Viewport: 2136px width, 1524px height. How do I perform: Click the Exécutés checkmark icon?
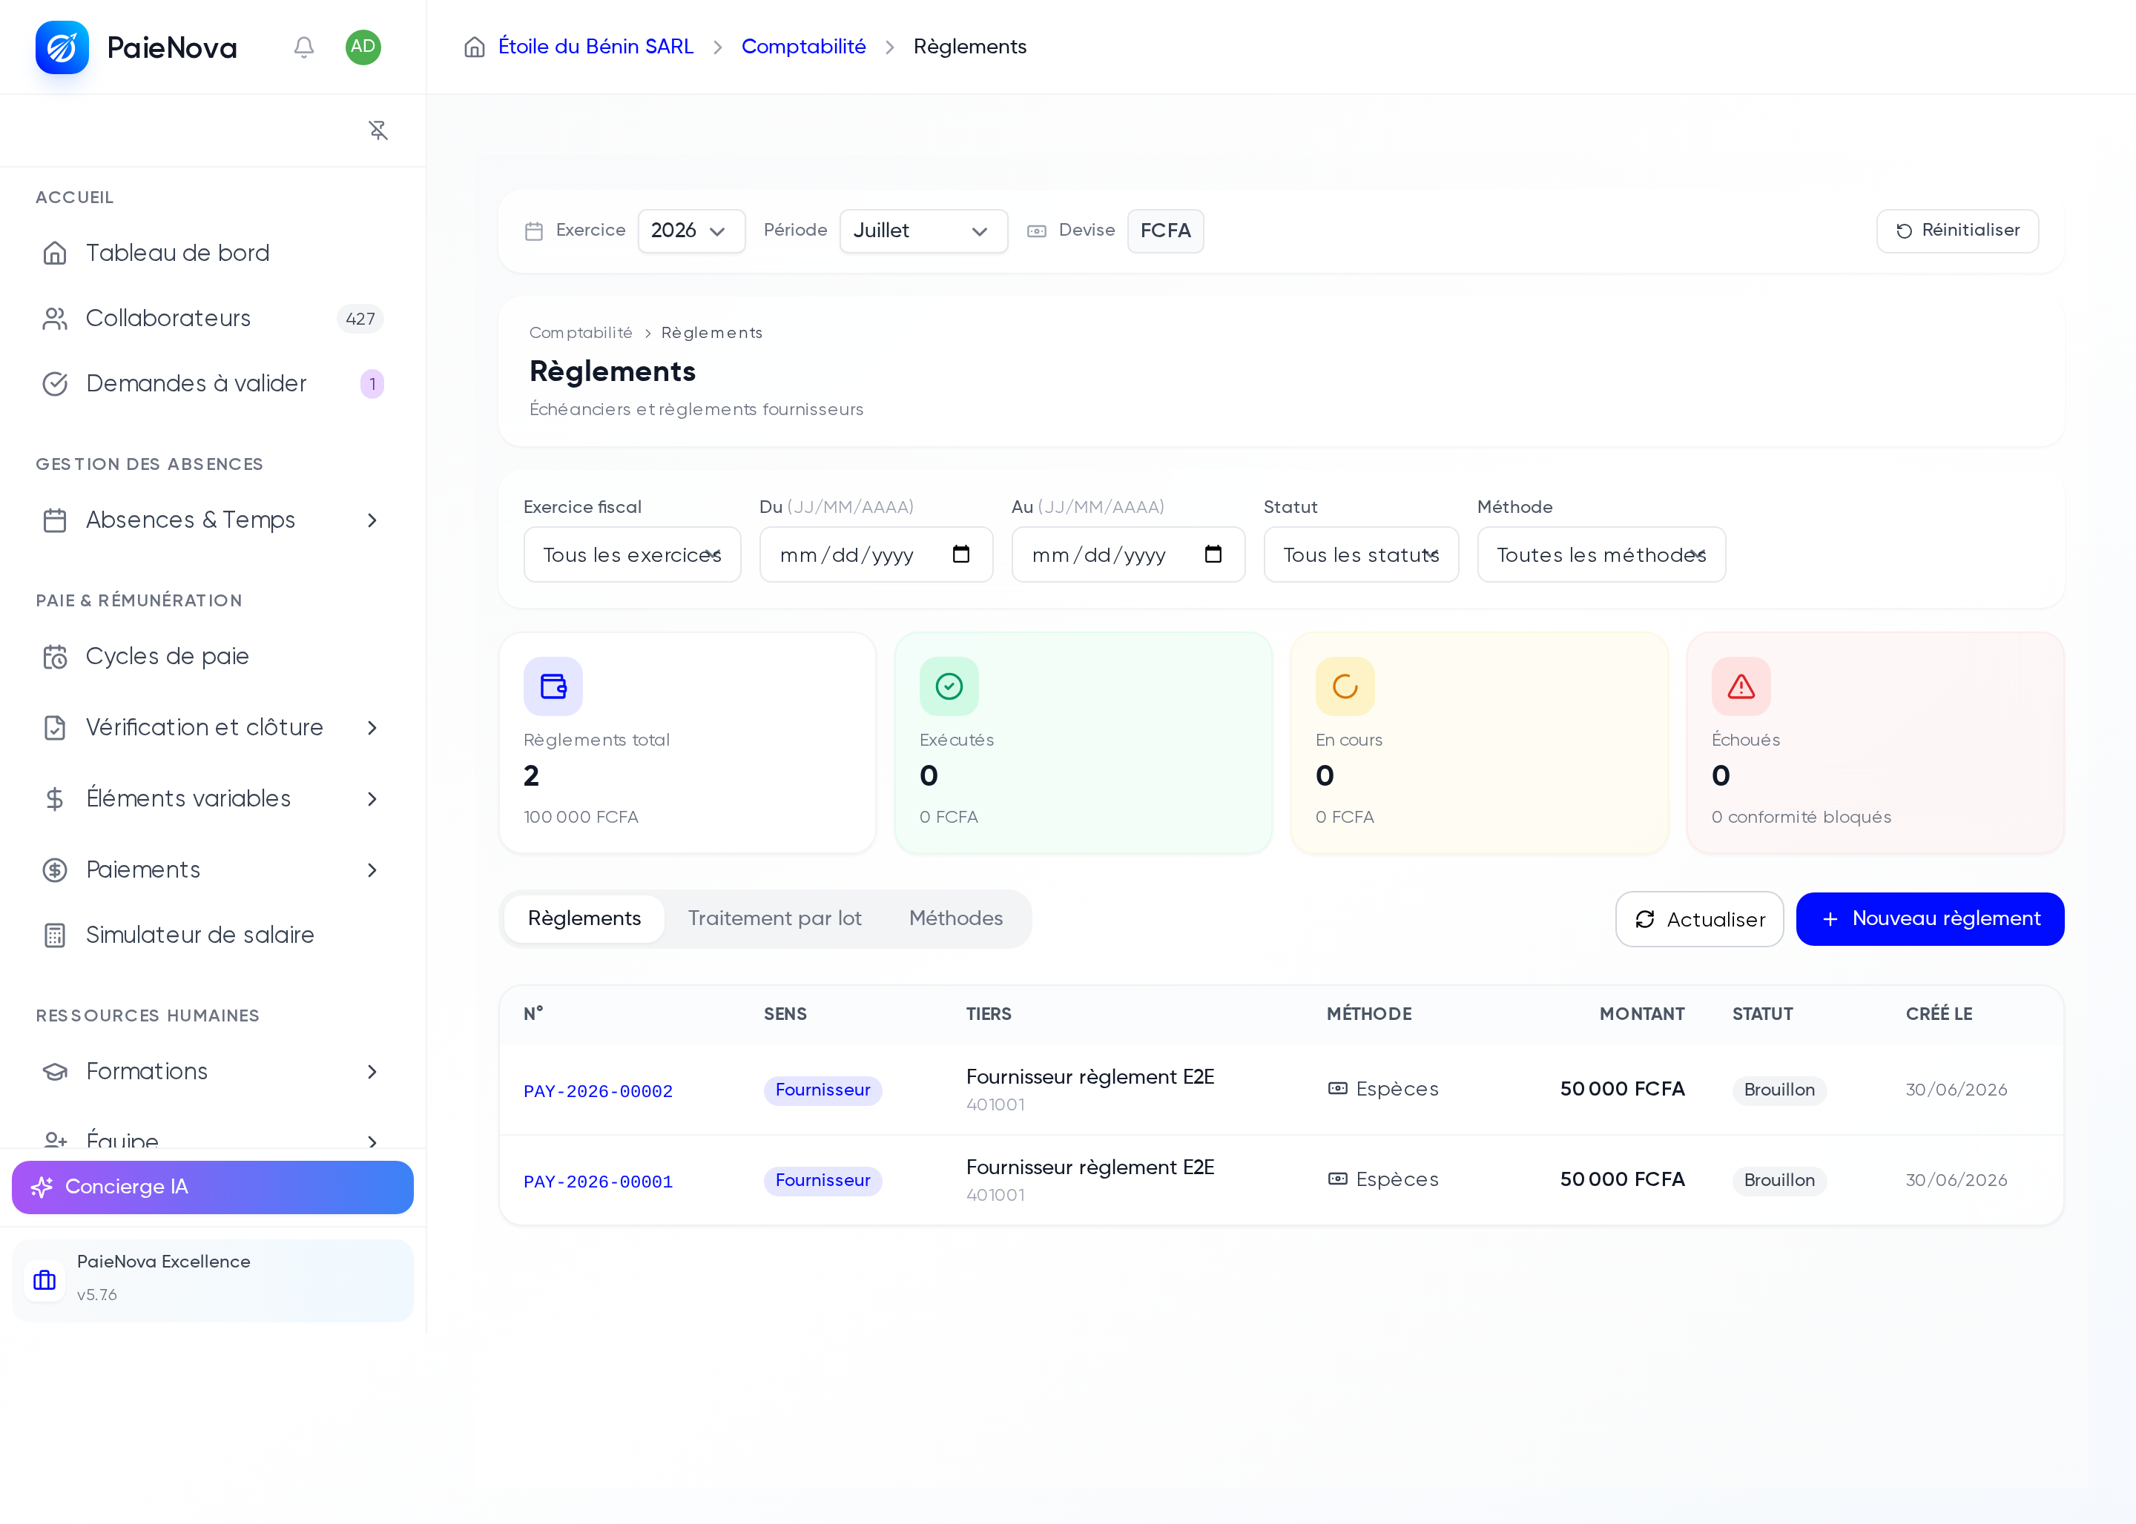tap(949, 686)
